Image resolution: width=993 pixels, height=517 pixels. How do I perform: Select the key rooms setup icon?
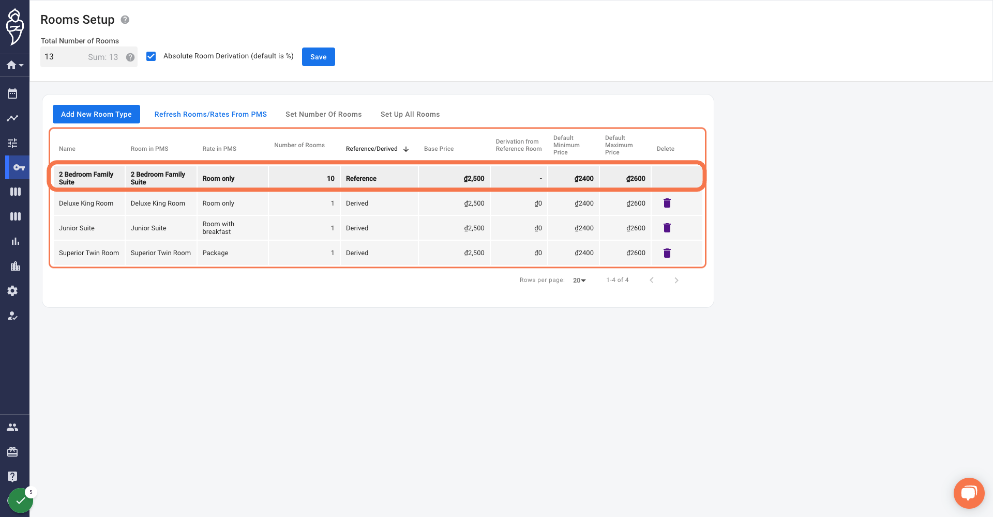[19, 167]
